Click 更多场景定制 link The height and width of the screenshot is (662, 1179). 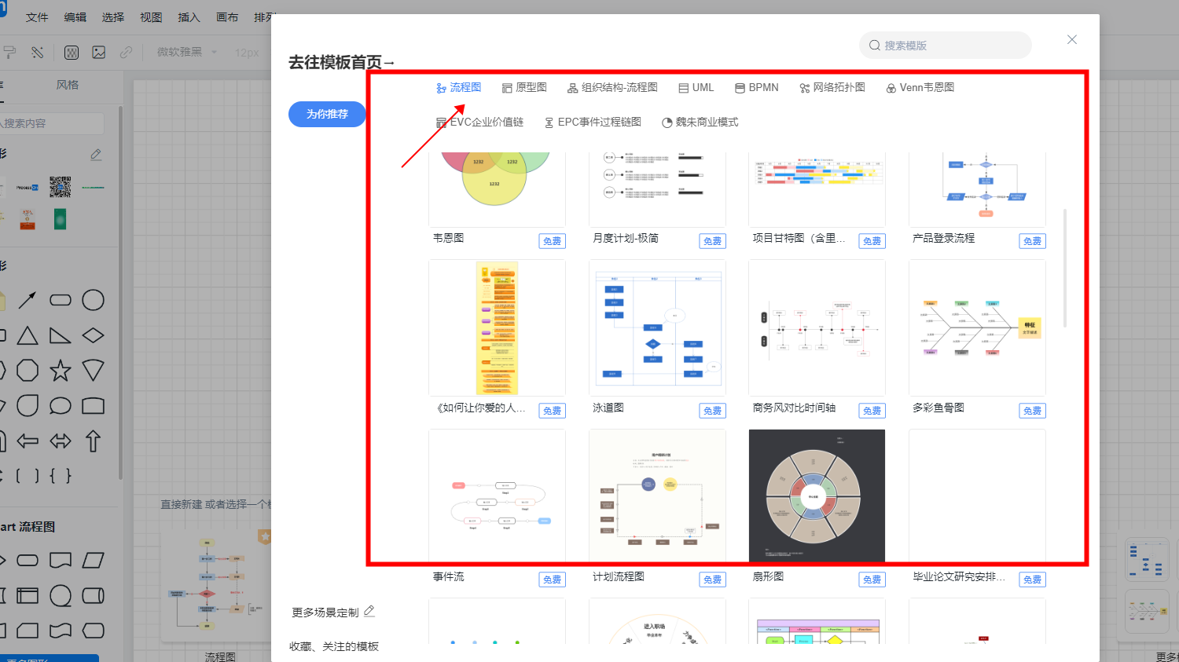pos(325,612)
